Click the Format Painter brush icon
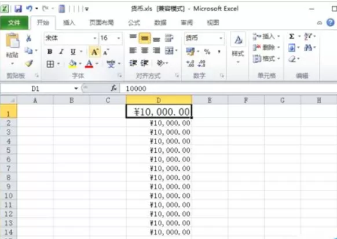 tap(29, 63)
